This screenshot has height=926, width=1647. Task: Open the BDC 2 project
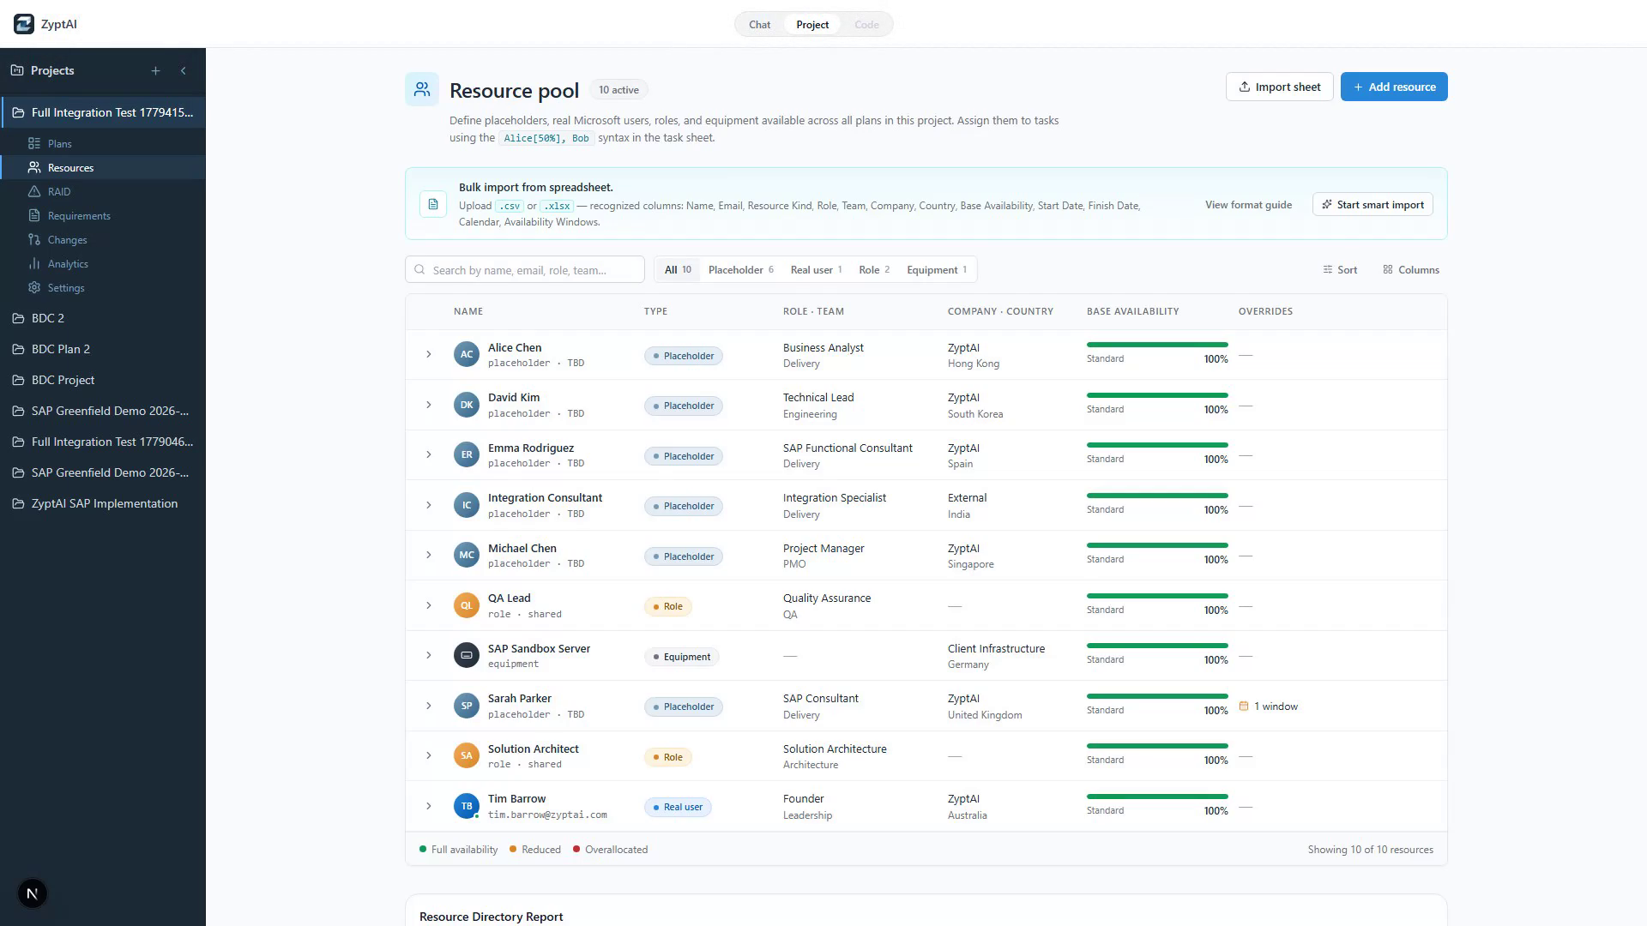(103, 318)
